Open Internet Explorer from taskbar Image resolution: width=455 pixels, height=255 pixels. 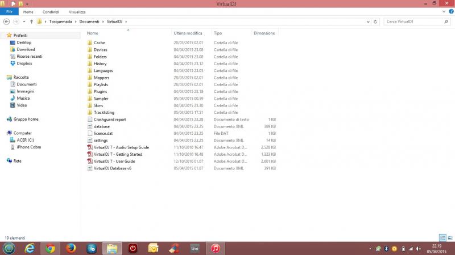tap(30, 248)
